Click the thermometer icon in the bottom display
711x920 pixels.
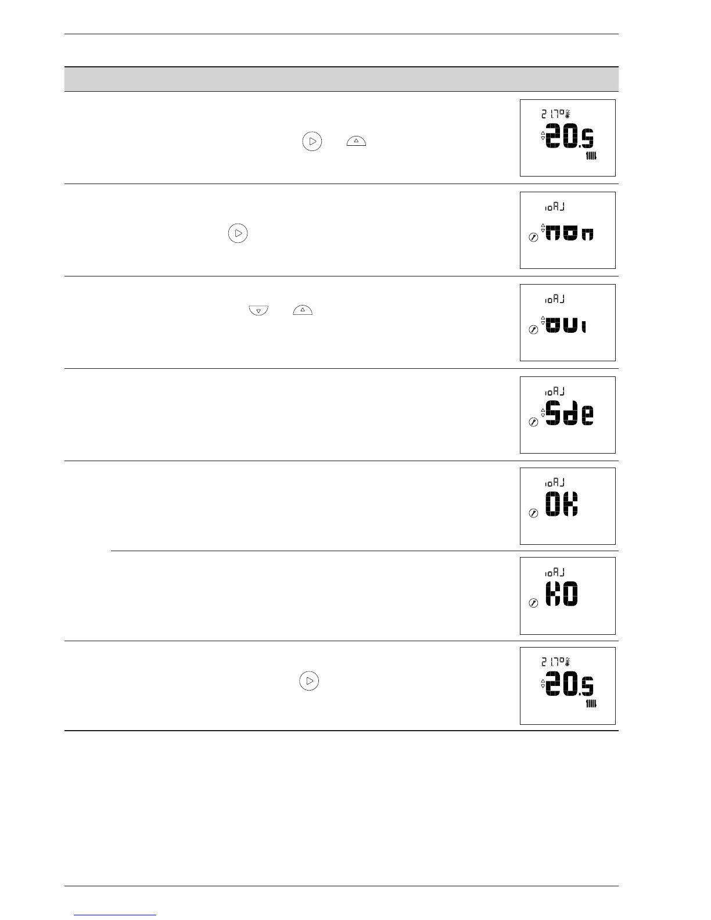pyautogui.click(x=568, y=661)
